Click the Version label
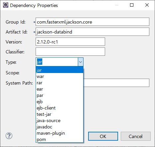Screen dimensions: 155x147 click(x=14, y=42)
